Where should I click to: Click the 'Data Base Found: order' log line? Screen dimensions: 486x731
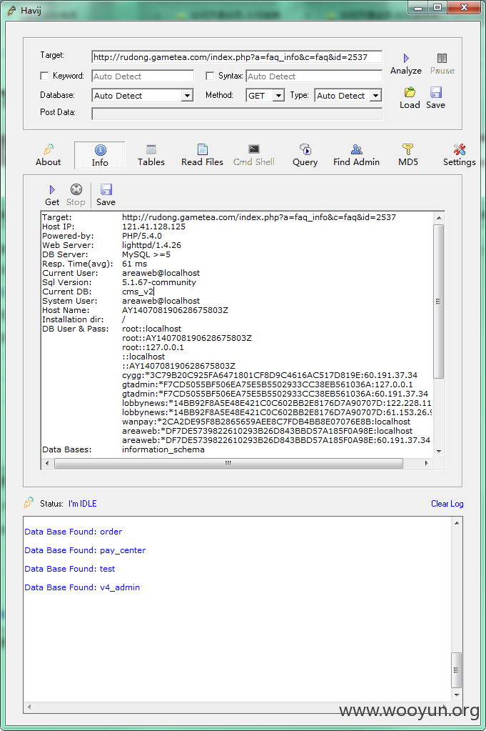point(73,532)
